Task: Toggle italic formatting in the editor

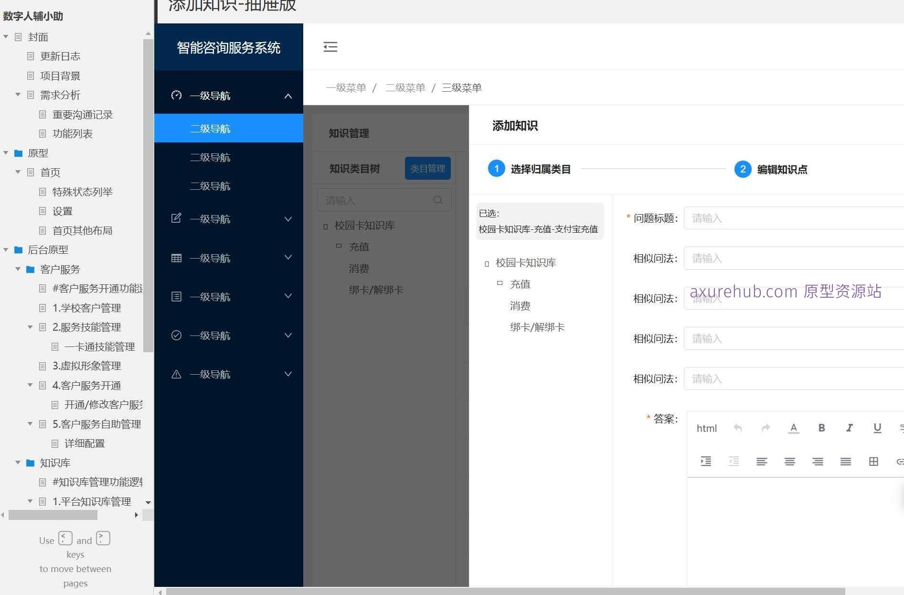Action: point(849,428)
